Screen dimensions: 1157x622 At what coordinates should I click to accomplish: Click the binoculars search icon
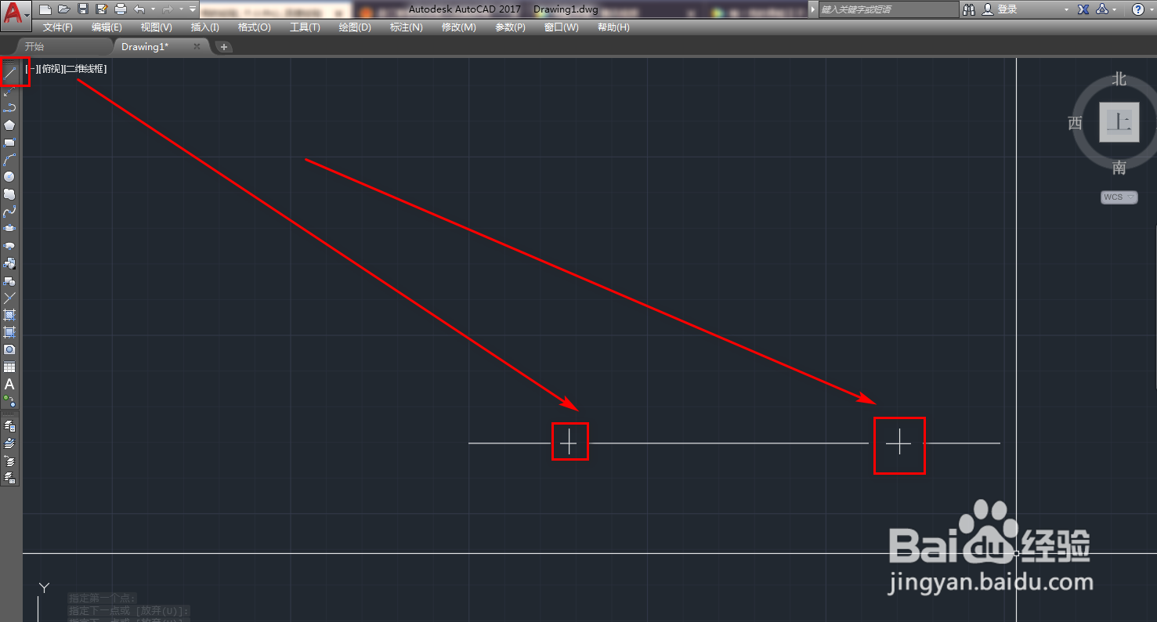point(969,9)
